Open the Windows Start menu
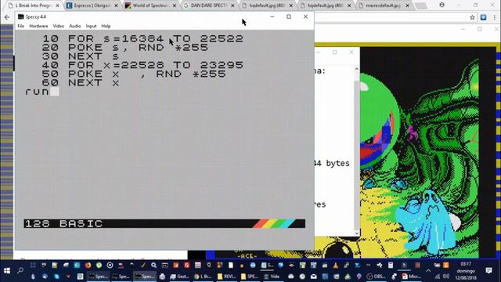Screen dimensions: 501x282 (7, 271)
